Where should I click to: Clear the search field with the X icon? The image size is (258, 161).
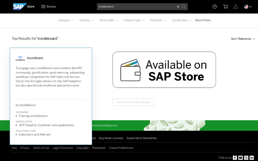click(x=178, y=7)
